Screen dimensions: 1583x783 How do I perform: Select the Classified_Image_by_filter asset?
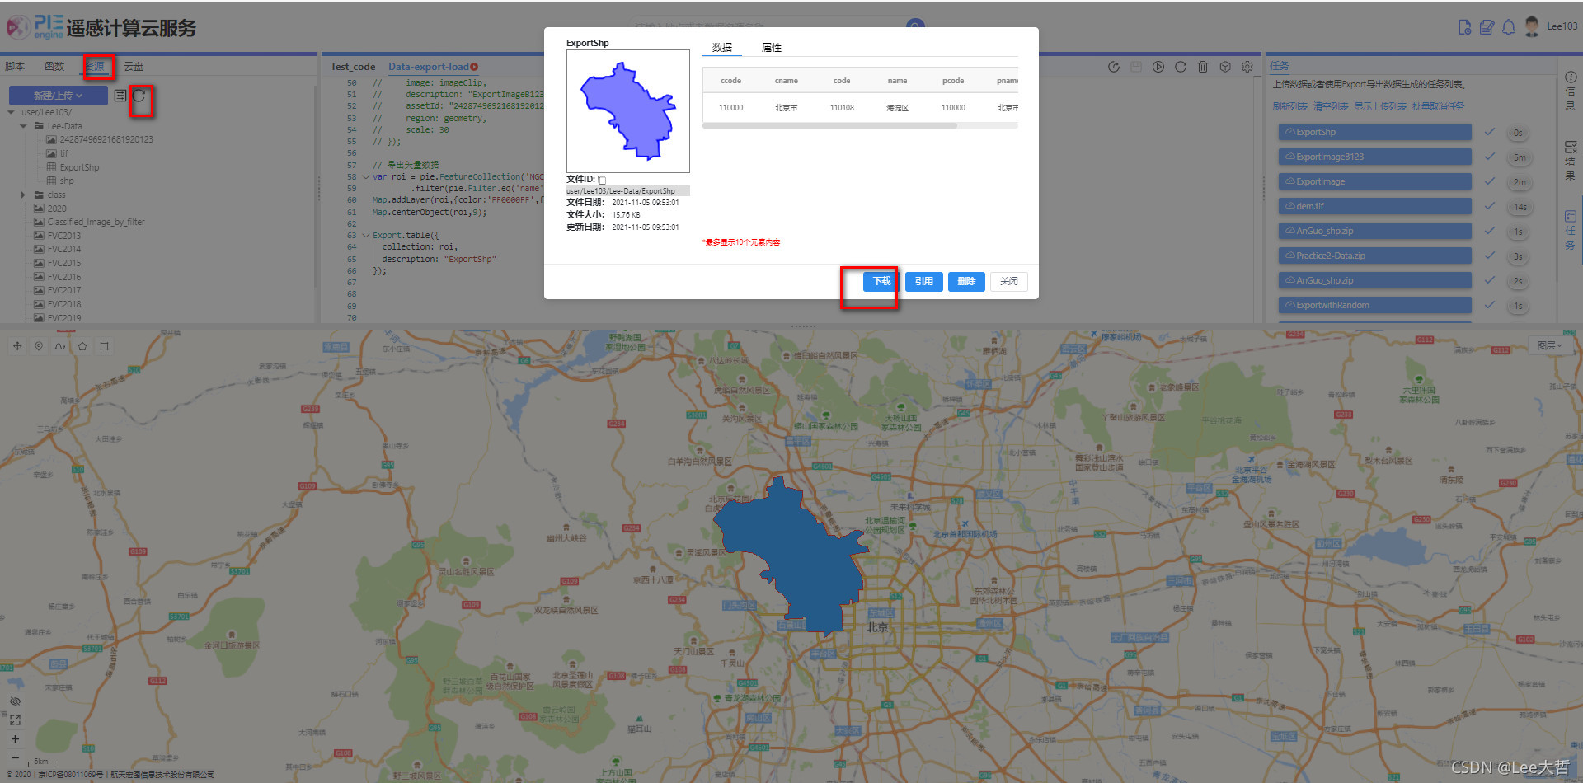tap(96, 222)
